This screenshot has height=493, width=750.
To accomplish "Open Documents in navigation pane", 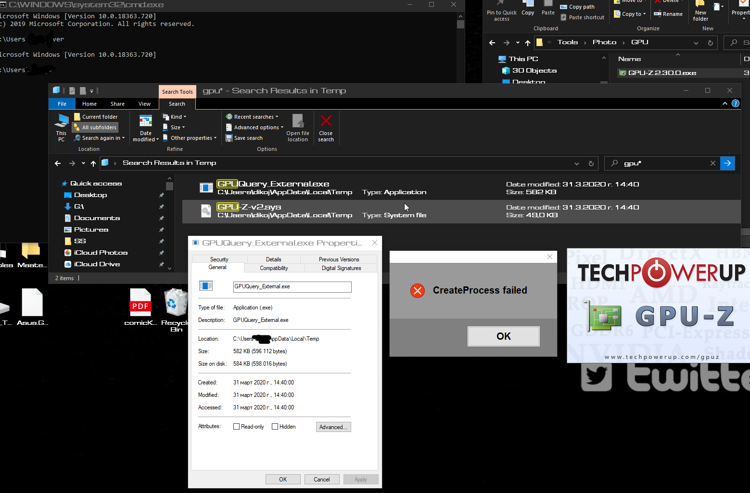I will click(x=97, y=218).
